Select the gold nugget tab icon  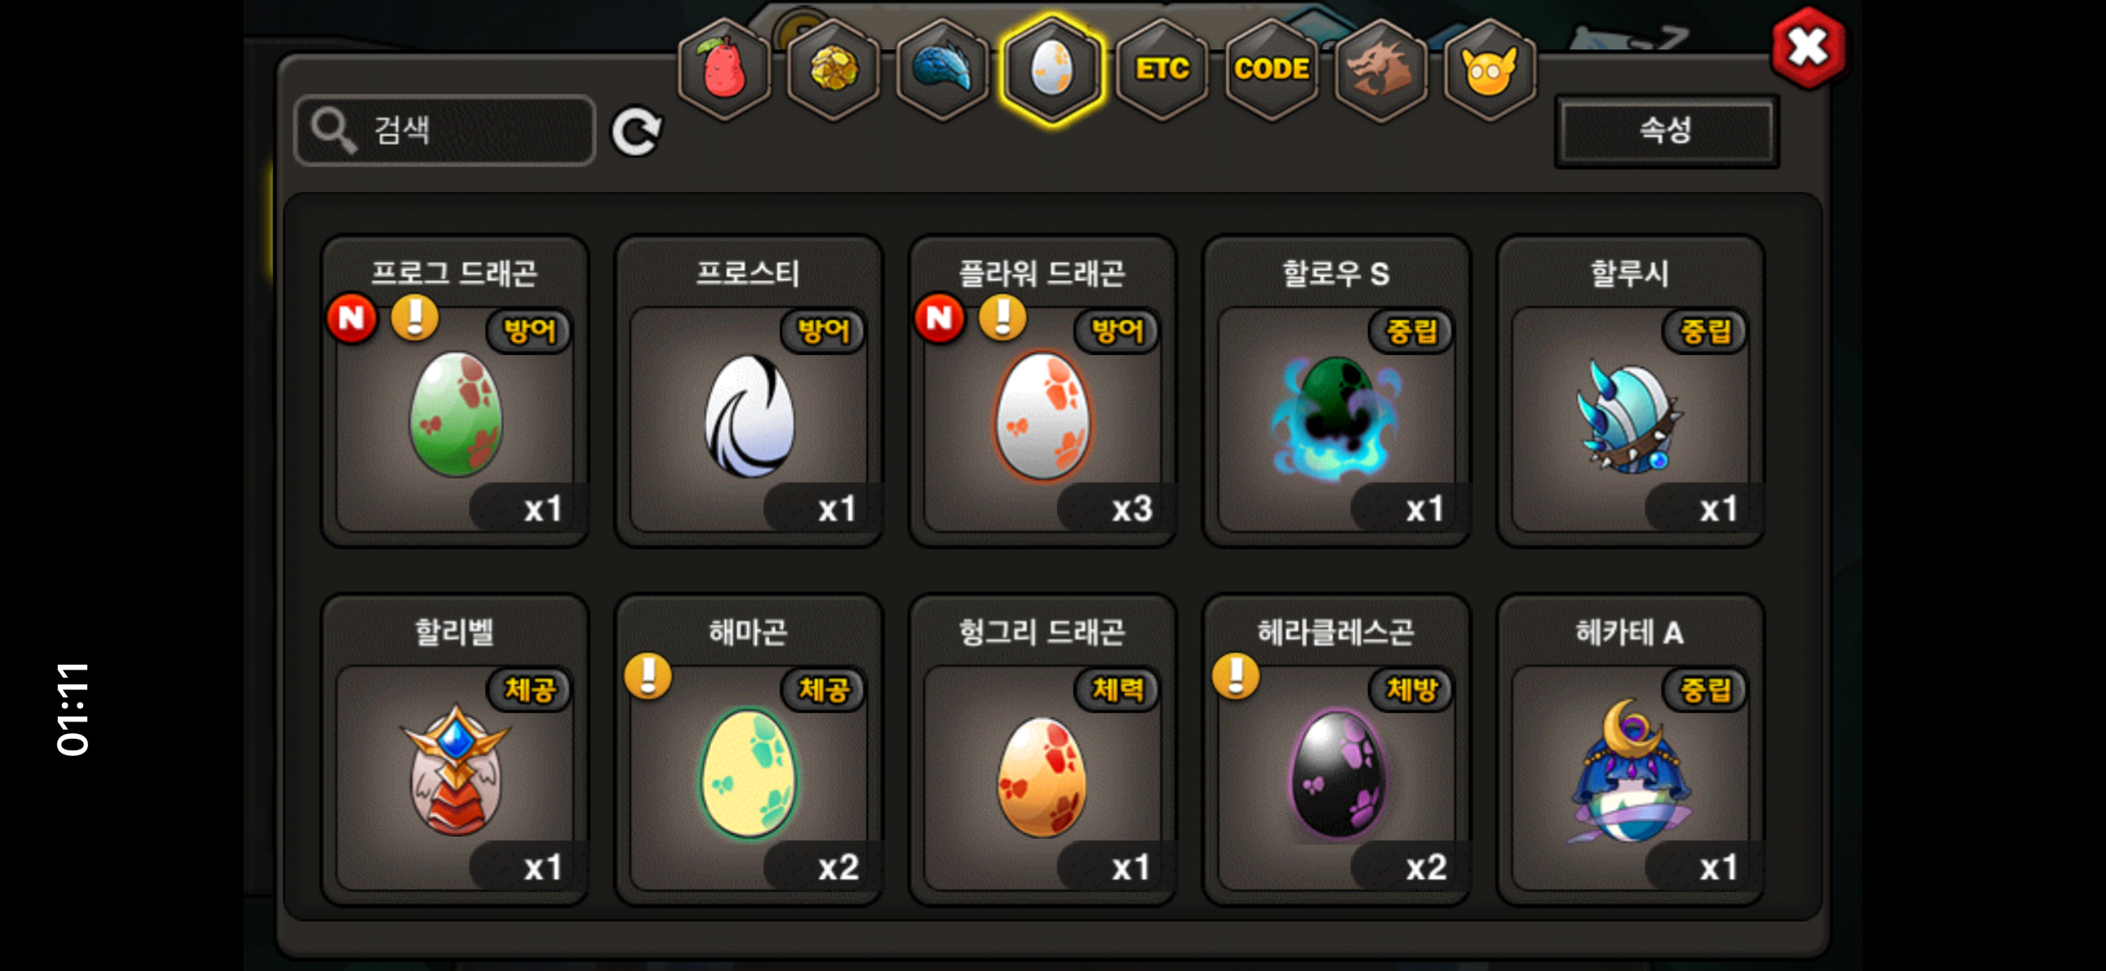pyautogui.click(x=833, y=69)
